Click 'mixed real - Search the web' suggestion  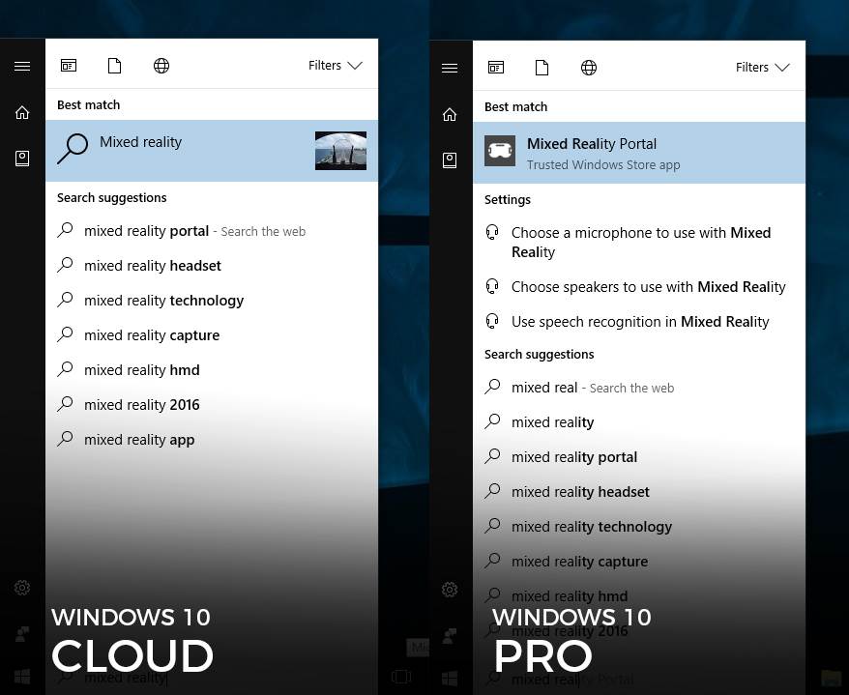(x=592, y=388)
